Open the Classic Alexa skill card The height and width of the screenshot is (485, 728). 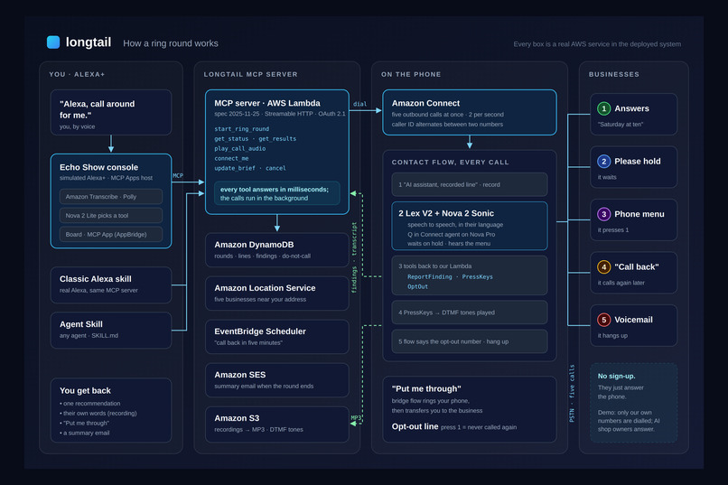point(111,285)
